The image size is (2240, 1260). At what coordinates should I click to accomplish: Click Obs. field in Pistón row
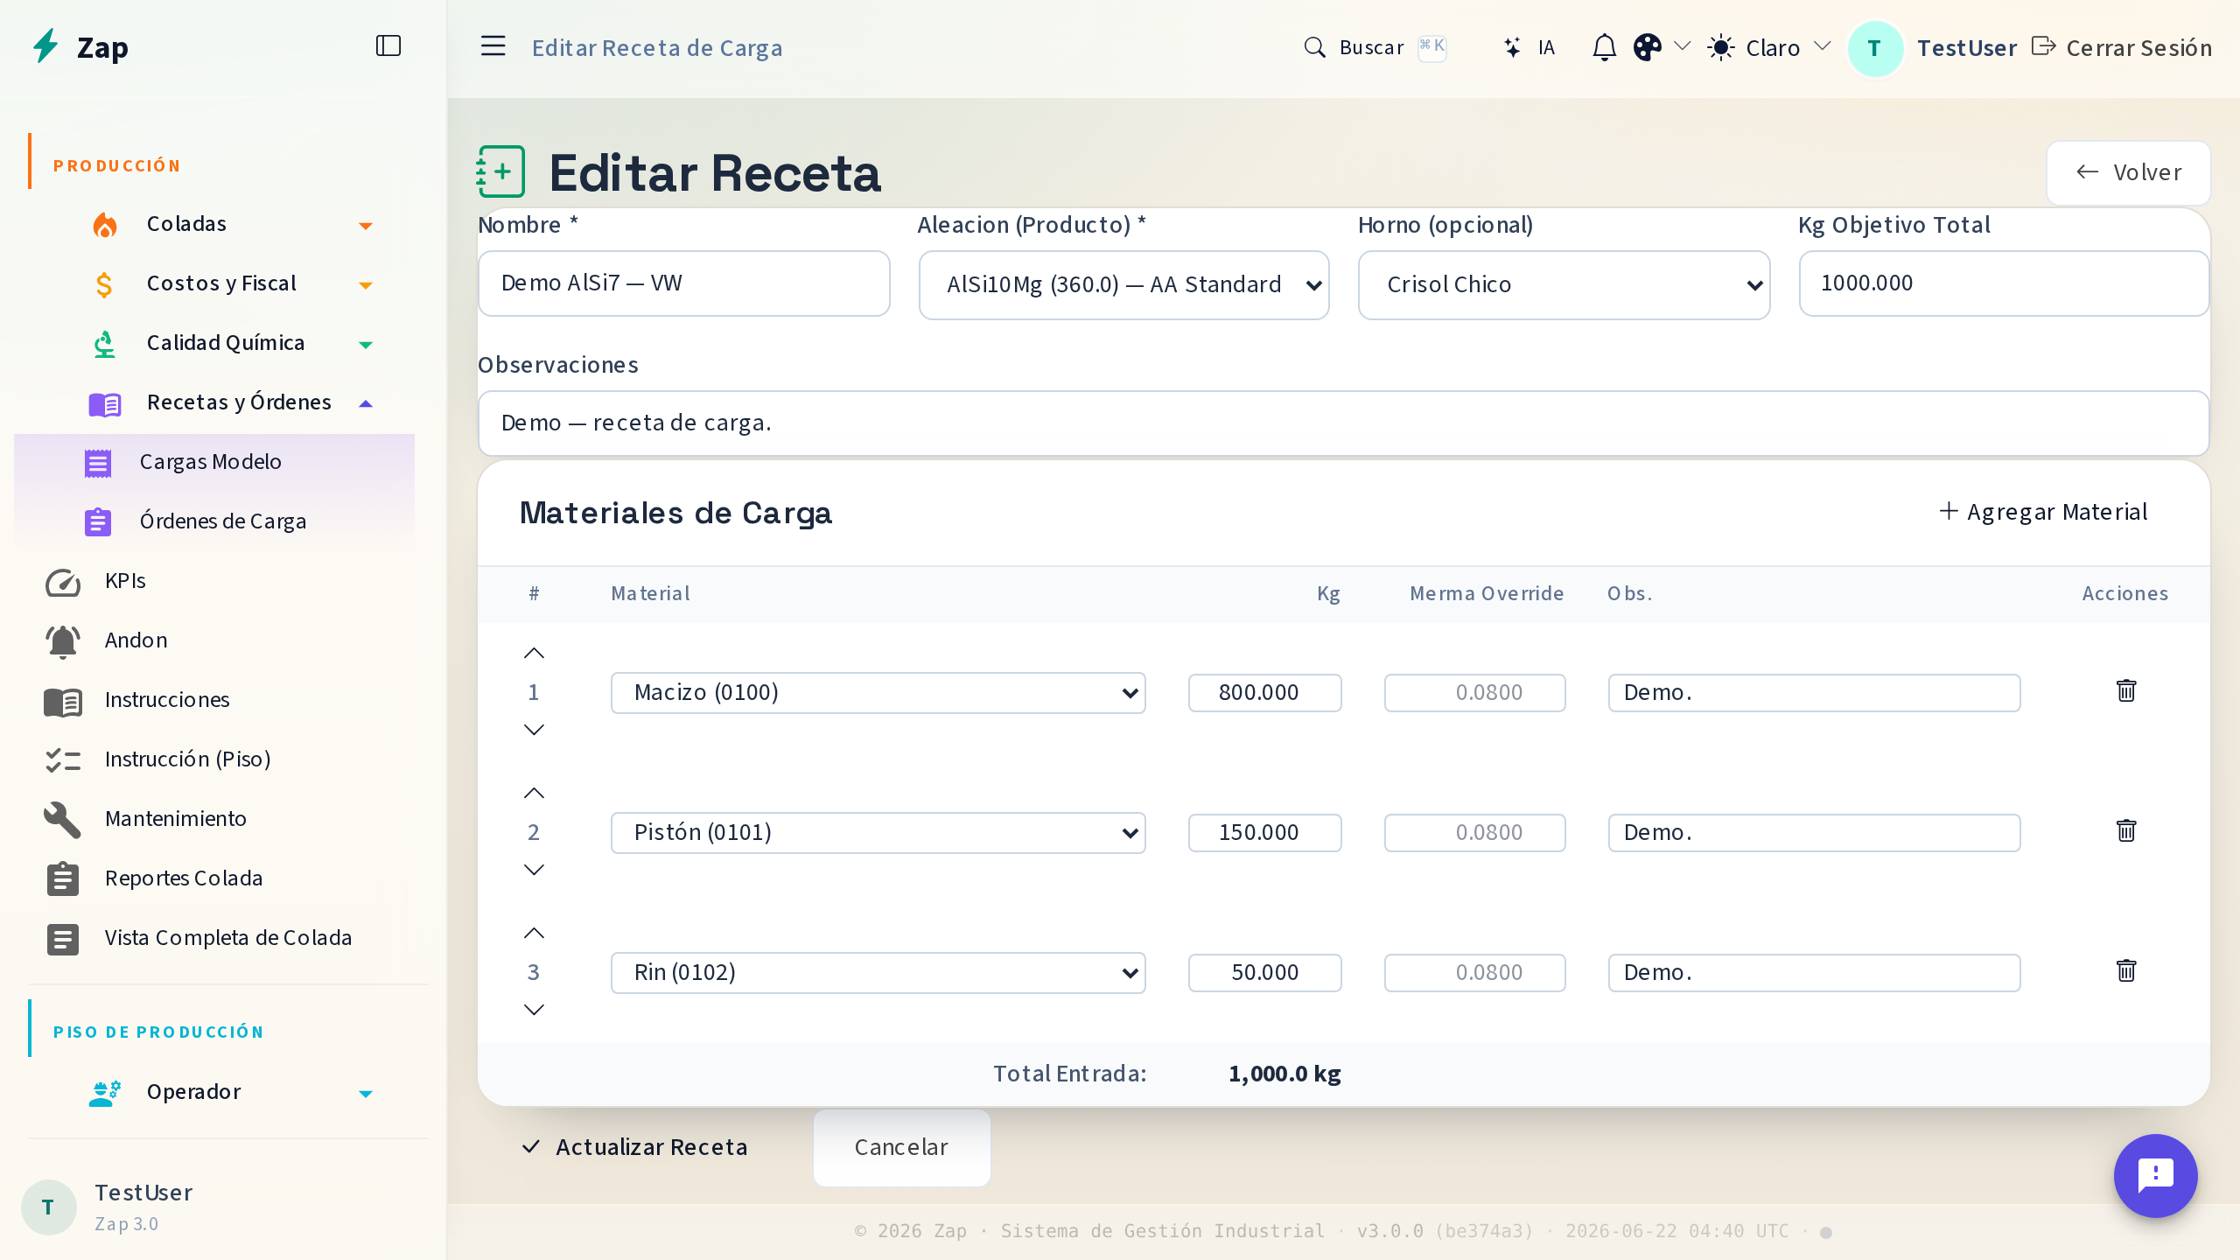pos(1814,833)
